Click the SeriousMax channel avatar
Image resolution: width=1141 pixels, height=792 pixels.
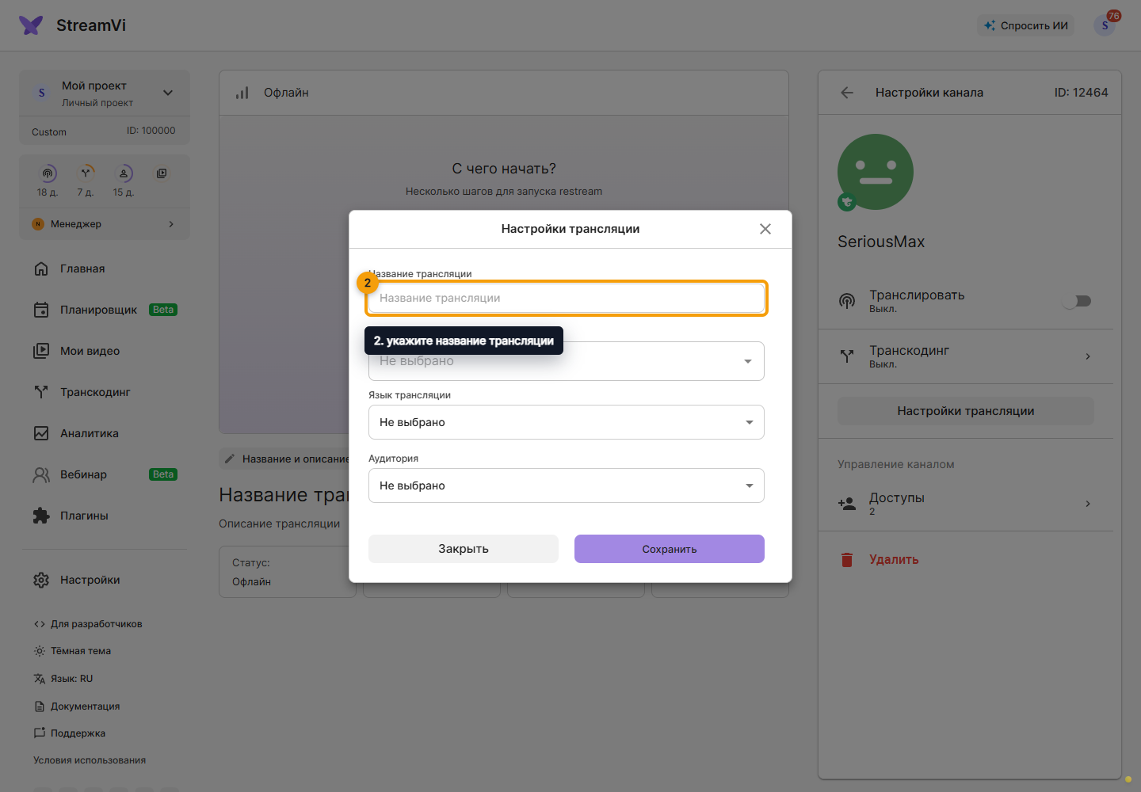click(x=876, y=172)
